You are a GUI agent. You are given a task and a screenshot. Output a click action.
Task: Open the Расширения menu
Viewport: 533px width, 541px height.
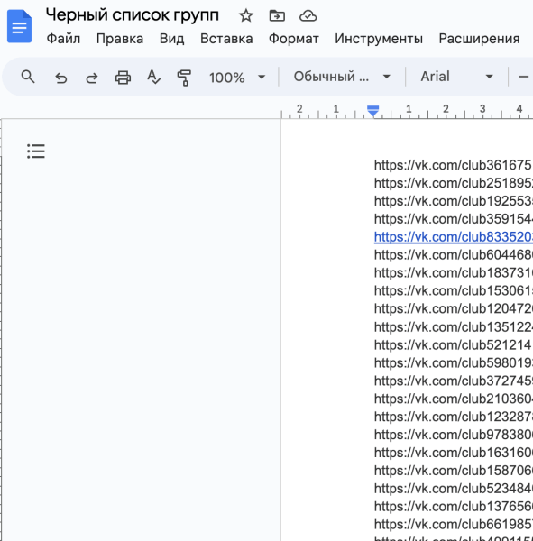pos(479,39)
